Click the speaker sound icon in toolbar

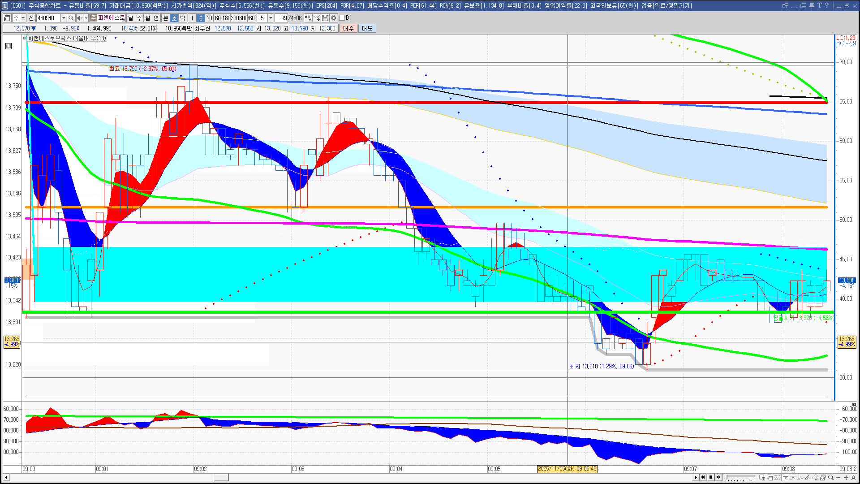pyautogui.click(x=80, y=18)
